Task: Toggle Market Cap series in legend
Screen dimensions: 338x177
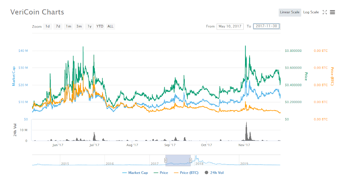Action: pyautogui.click(x=135, y=173)
